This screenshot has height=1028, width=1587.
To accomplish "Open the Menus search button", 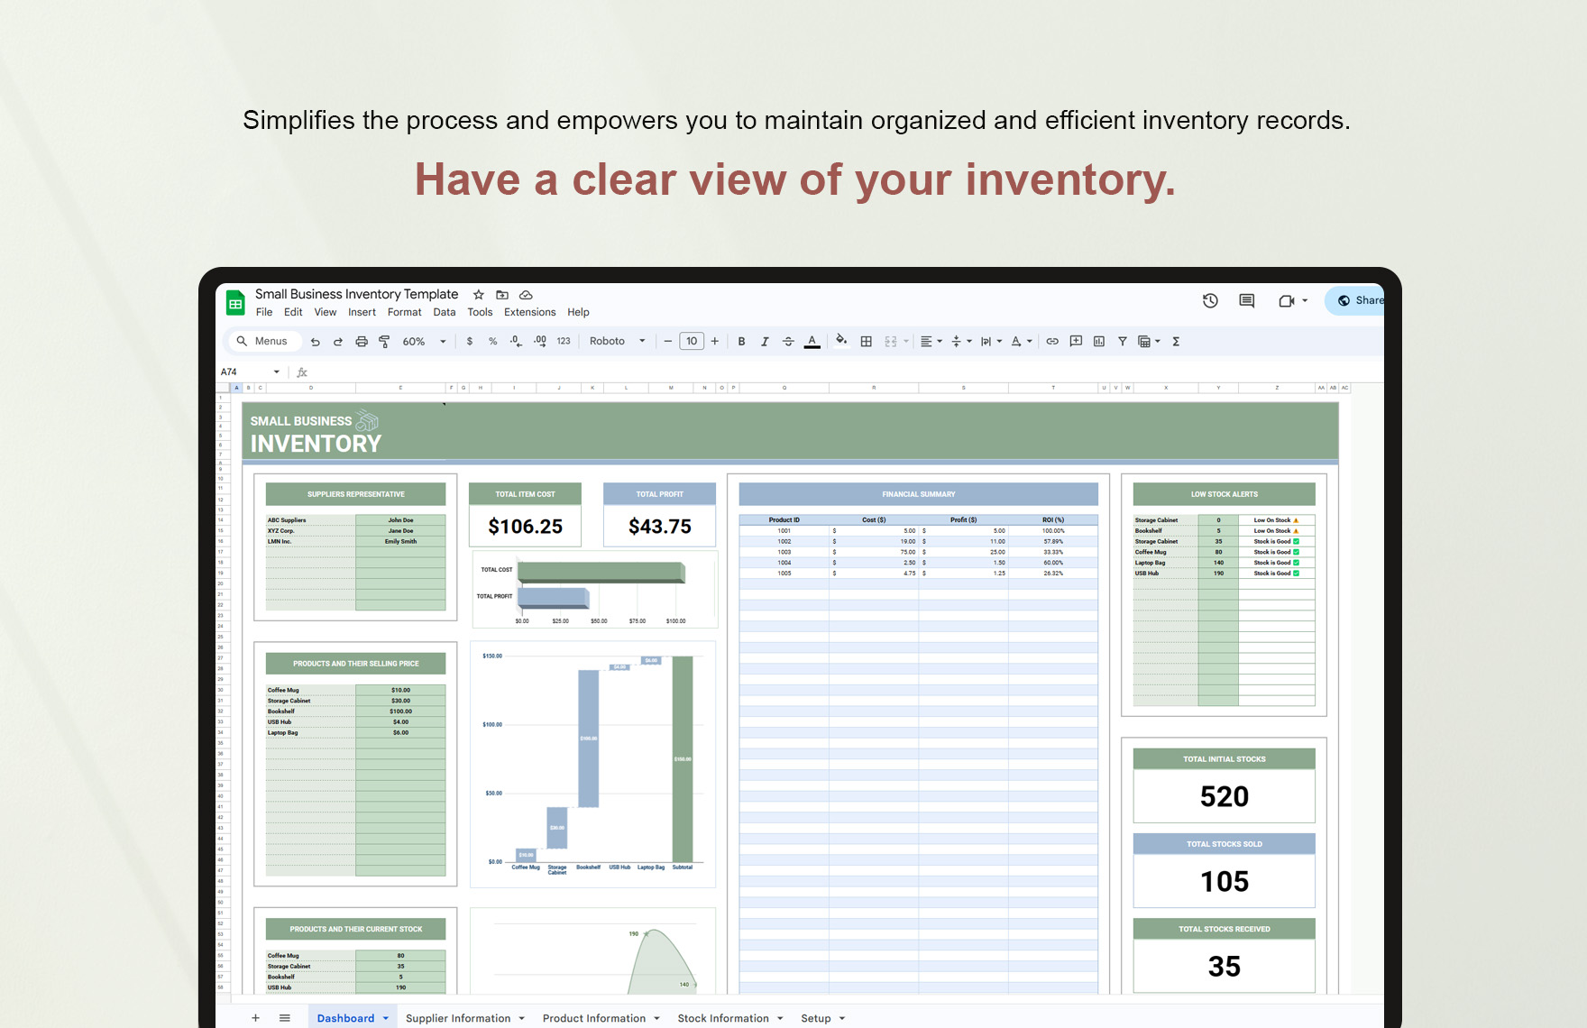I will [262, 341].
